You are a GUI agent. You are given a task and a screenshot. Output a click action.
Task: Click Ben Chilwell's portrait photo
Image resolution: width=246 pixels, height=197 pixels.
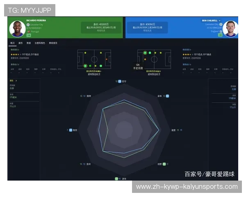coord(230,29)
